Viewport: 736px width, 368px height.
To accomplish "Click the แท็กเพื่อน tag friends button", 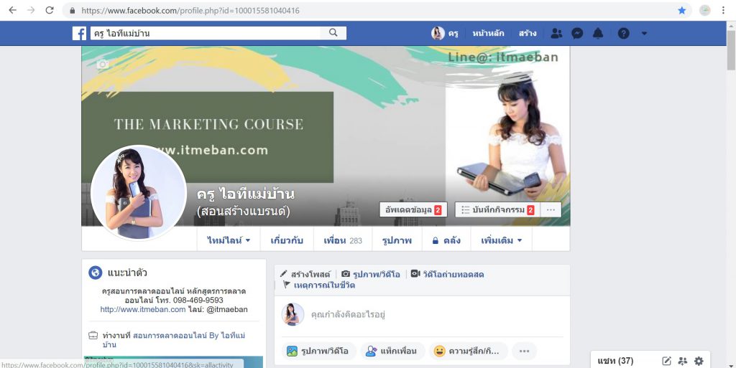I will (392, 351).
